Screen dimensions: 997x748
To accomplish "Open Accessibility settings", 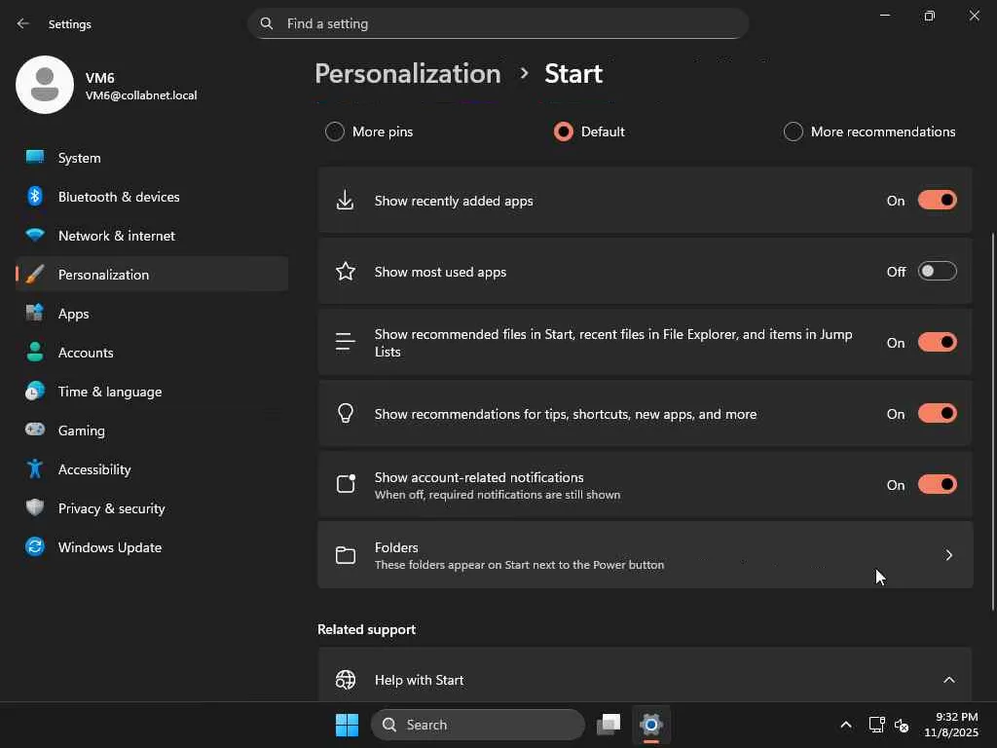I will click(x=93, y=469).
